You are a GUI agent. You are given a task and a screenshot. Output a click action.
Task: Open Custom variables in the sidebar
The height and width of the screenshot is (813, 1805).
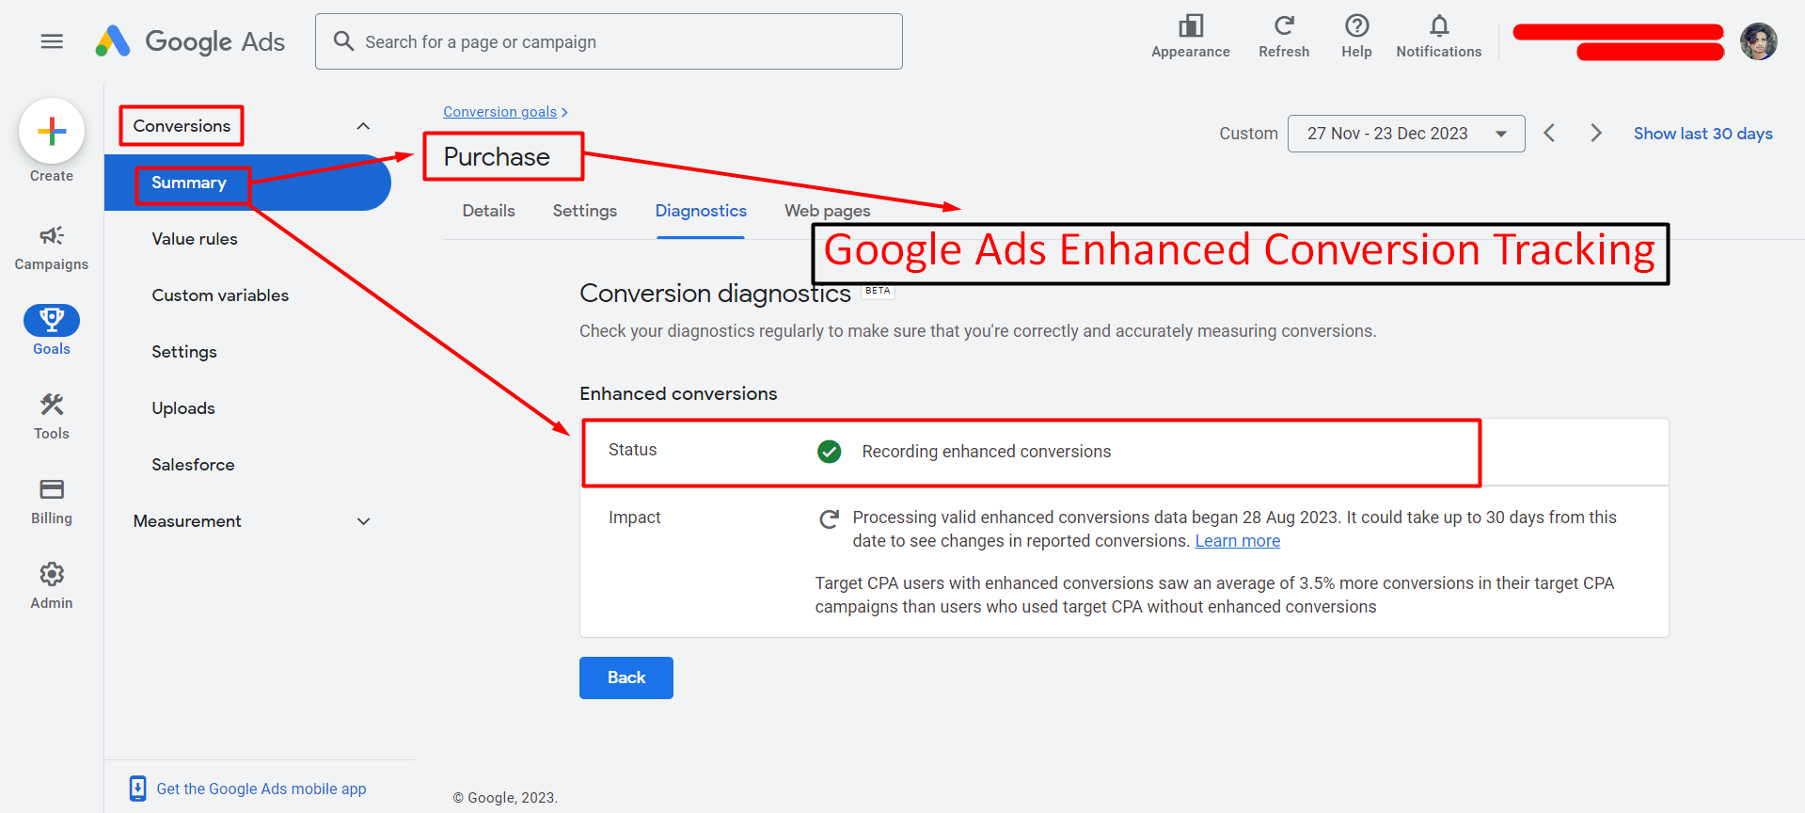point(220,295)
